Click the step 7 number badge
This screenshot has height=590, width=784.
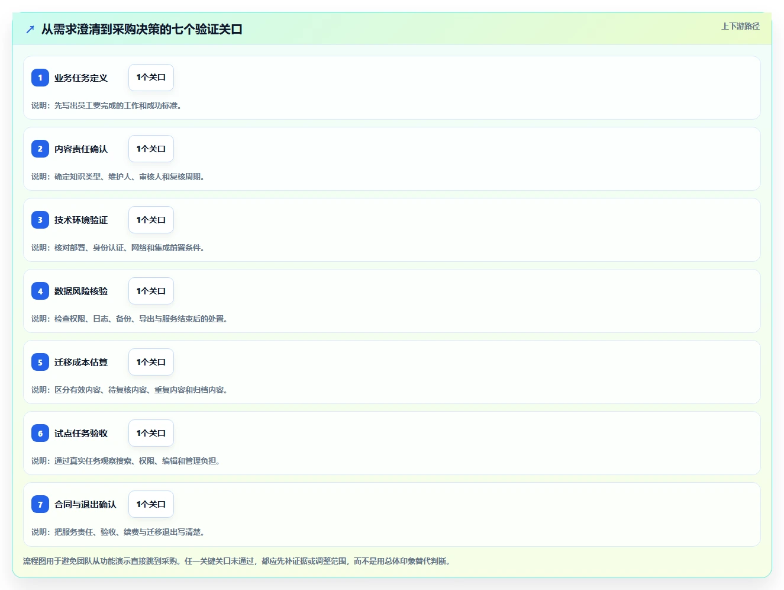point(40,504)
